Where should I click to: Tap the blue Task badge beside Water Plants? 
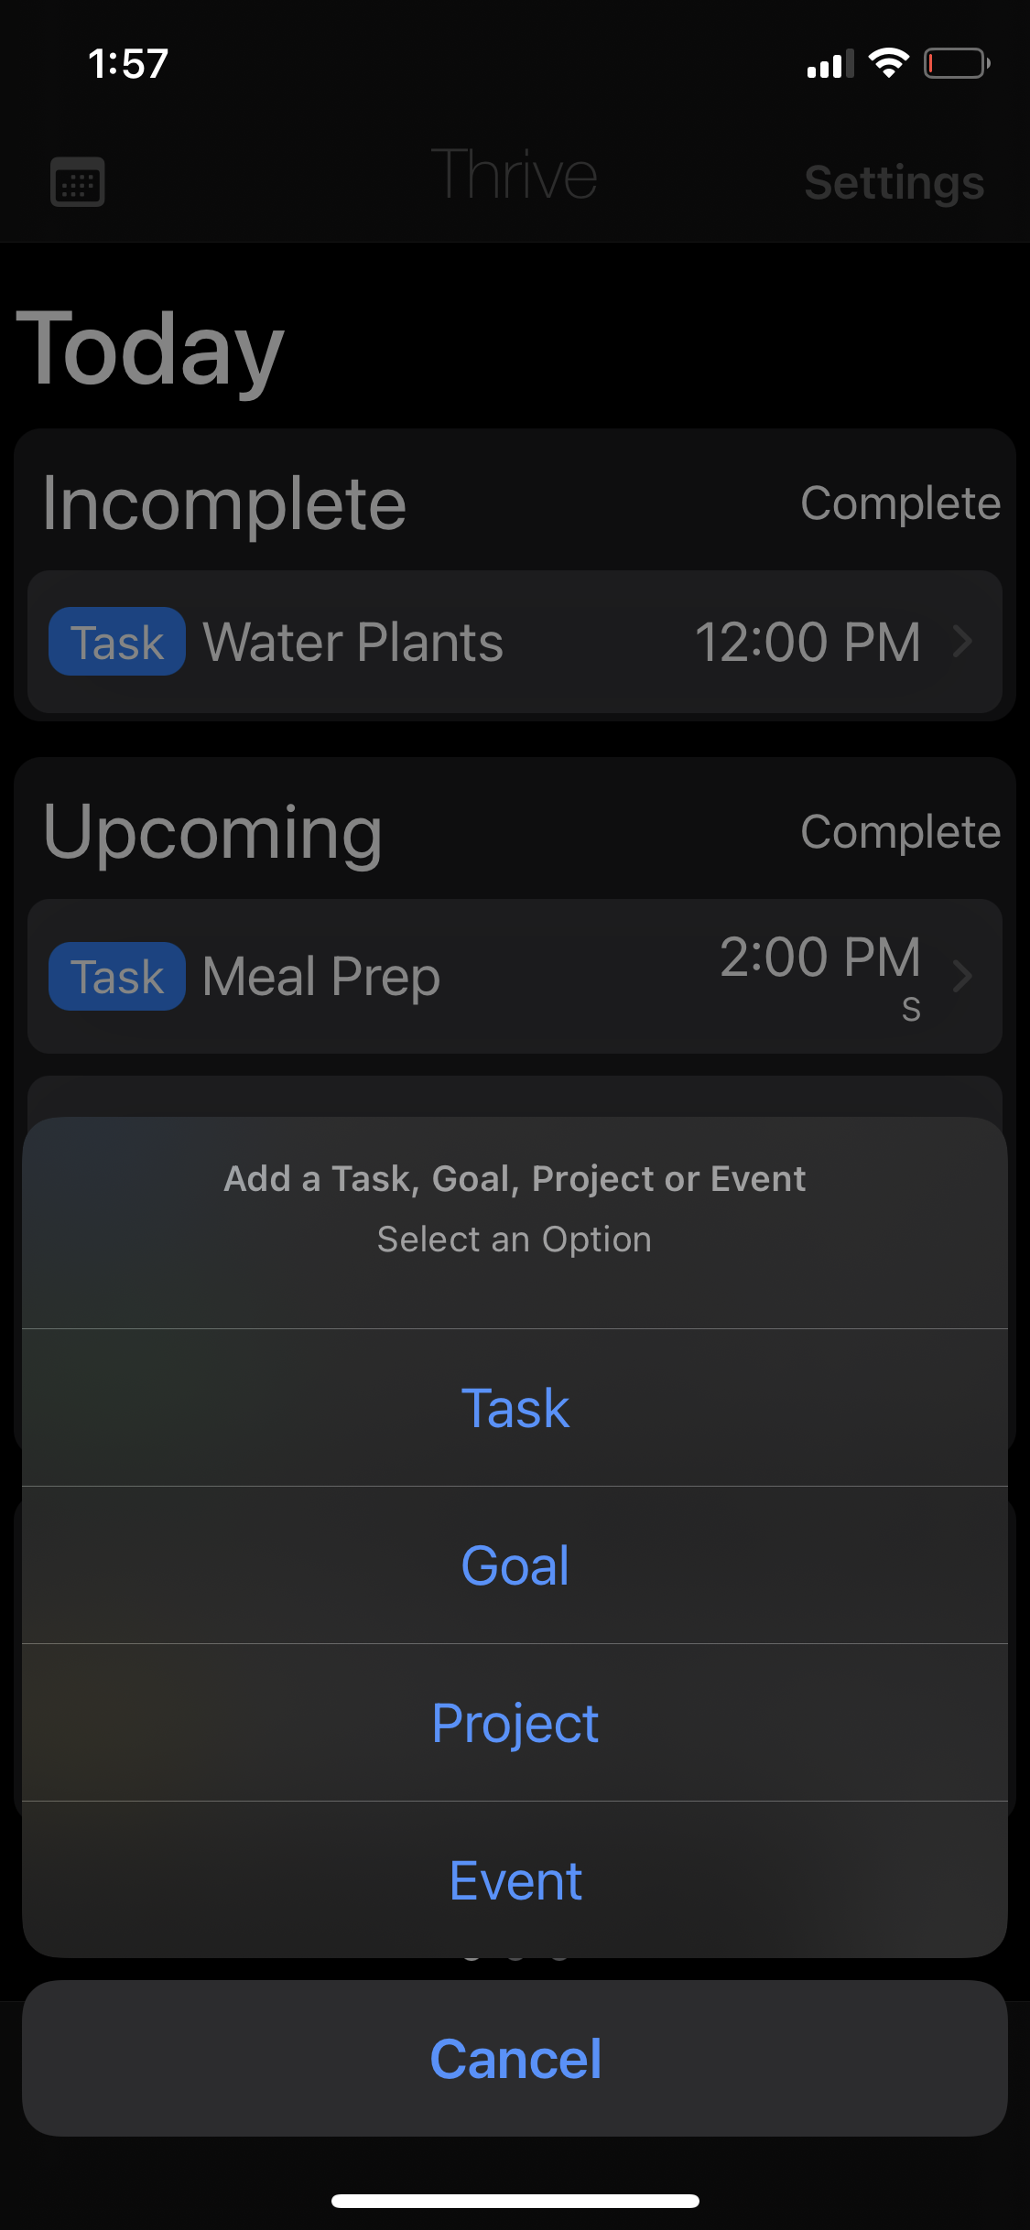tap(117, 642)
